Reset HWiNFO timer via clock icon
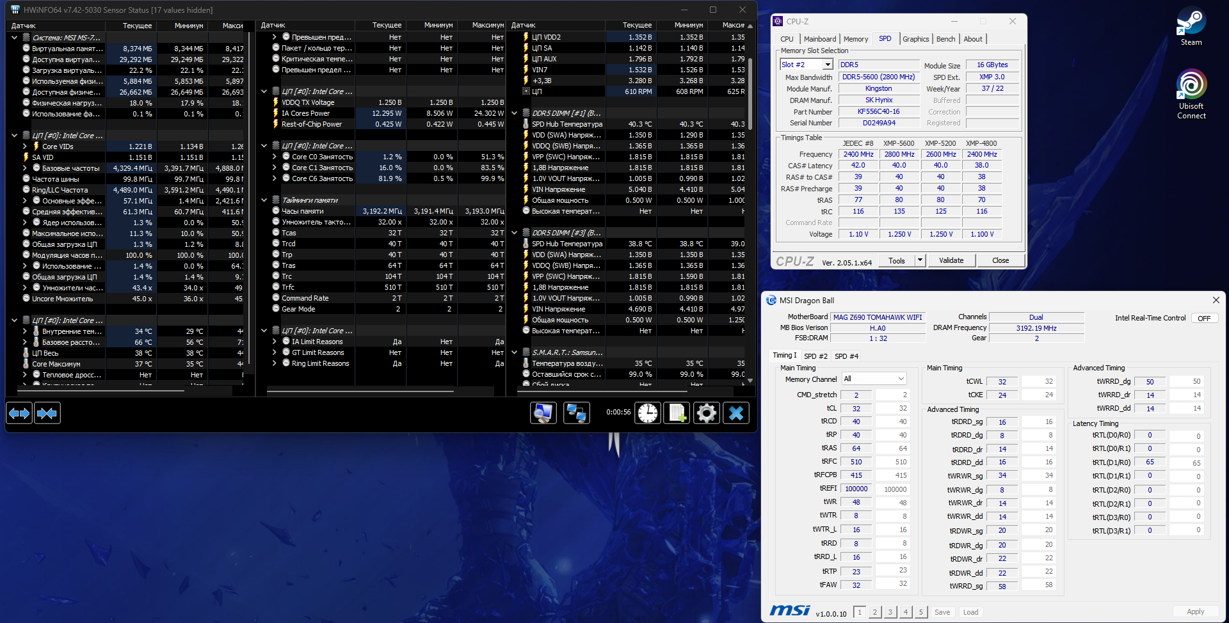 648,413
